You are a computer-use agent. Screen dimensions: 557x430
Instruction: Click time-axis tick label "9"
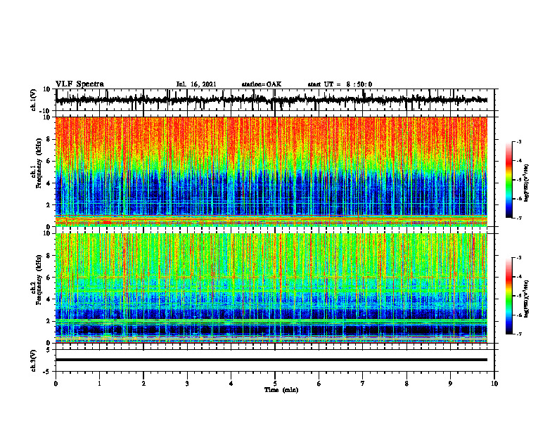pos(450,384)
